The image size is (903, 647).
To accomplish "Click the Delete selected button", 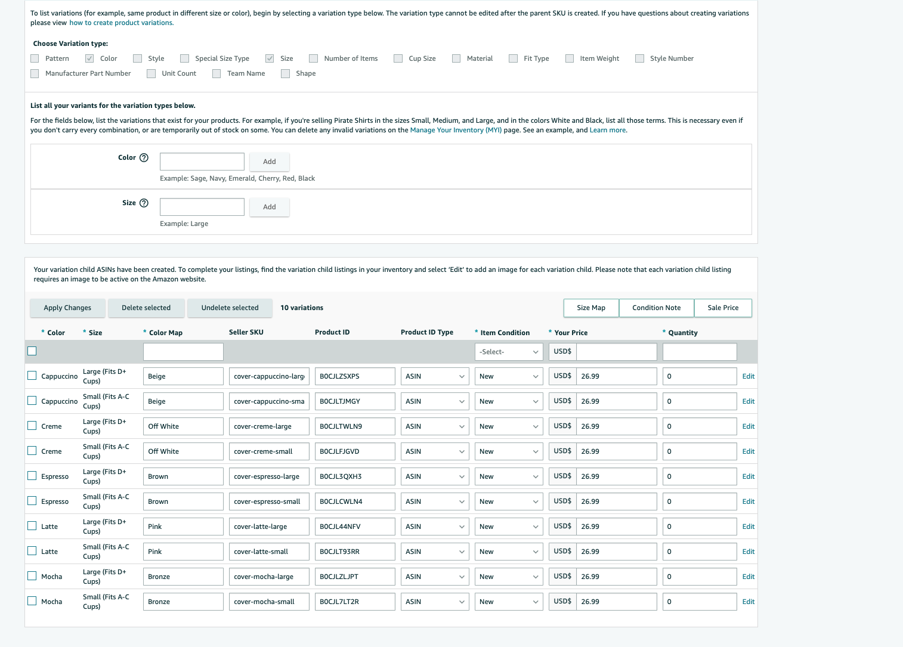I will tap(146, 308).
